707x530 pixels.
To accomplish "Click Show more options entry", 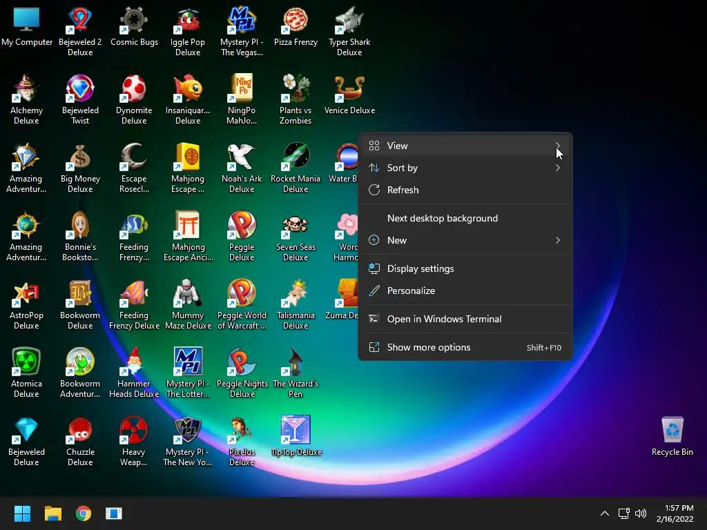I will point(465,348).
